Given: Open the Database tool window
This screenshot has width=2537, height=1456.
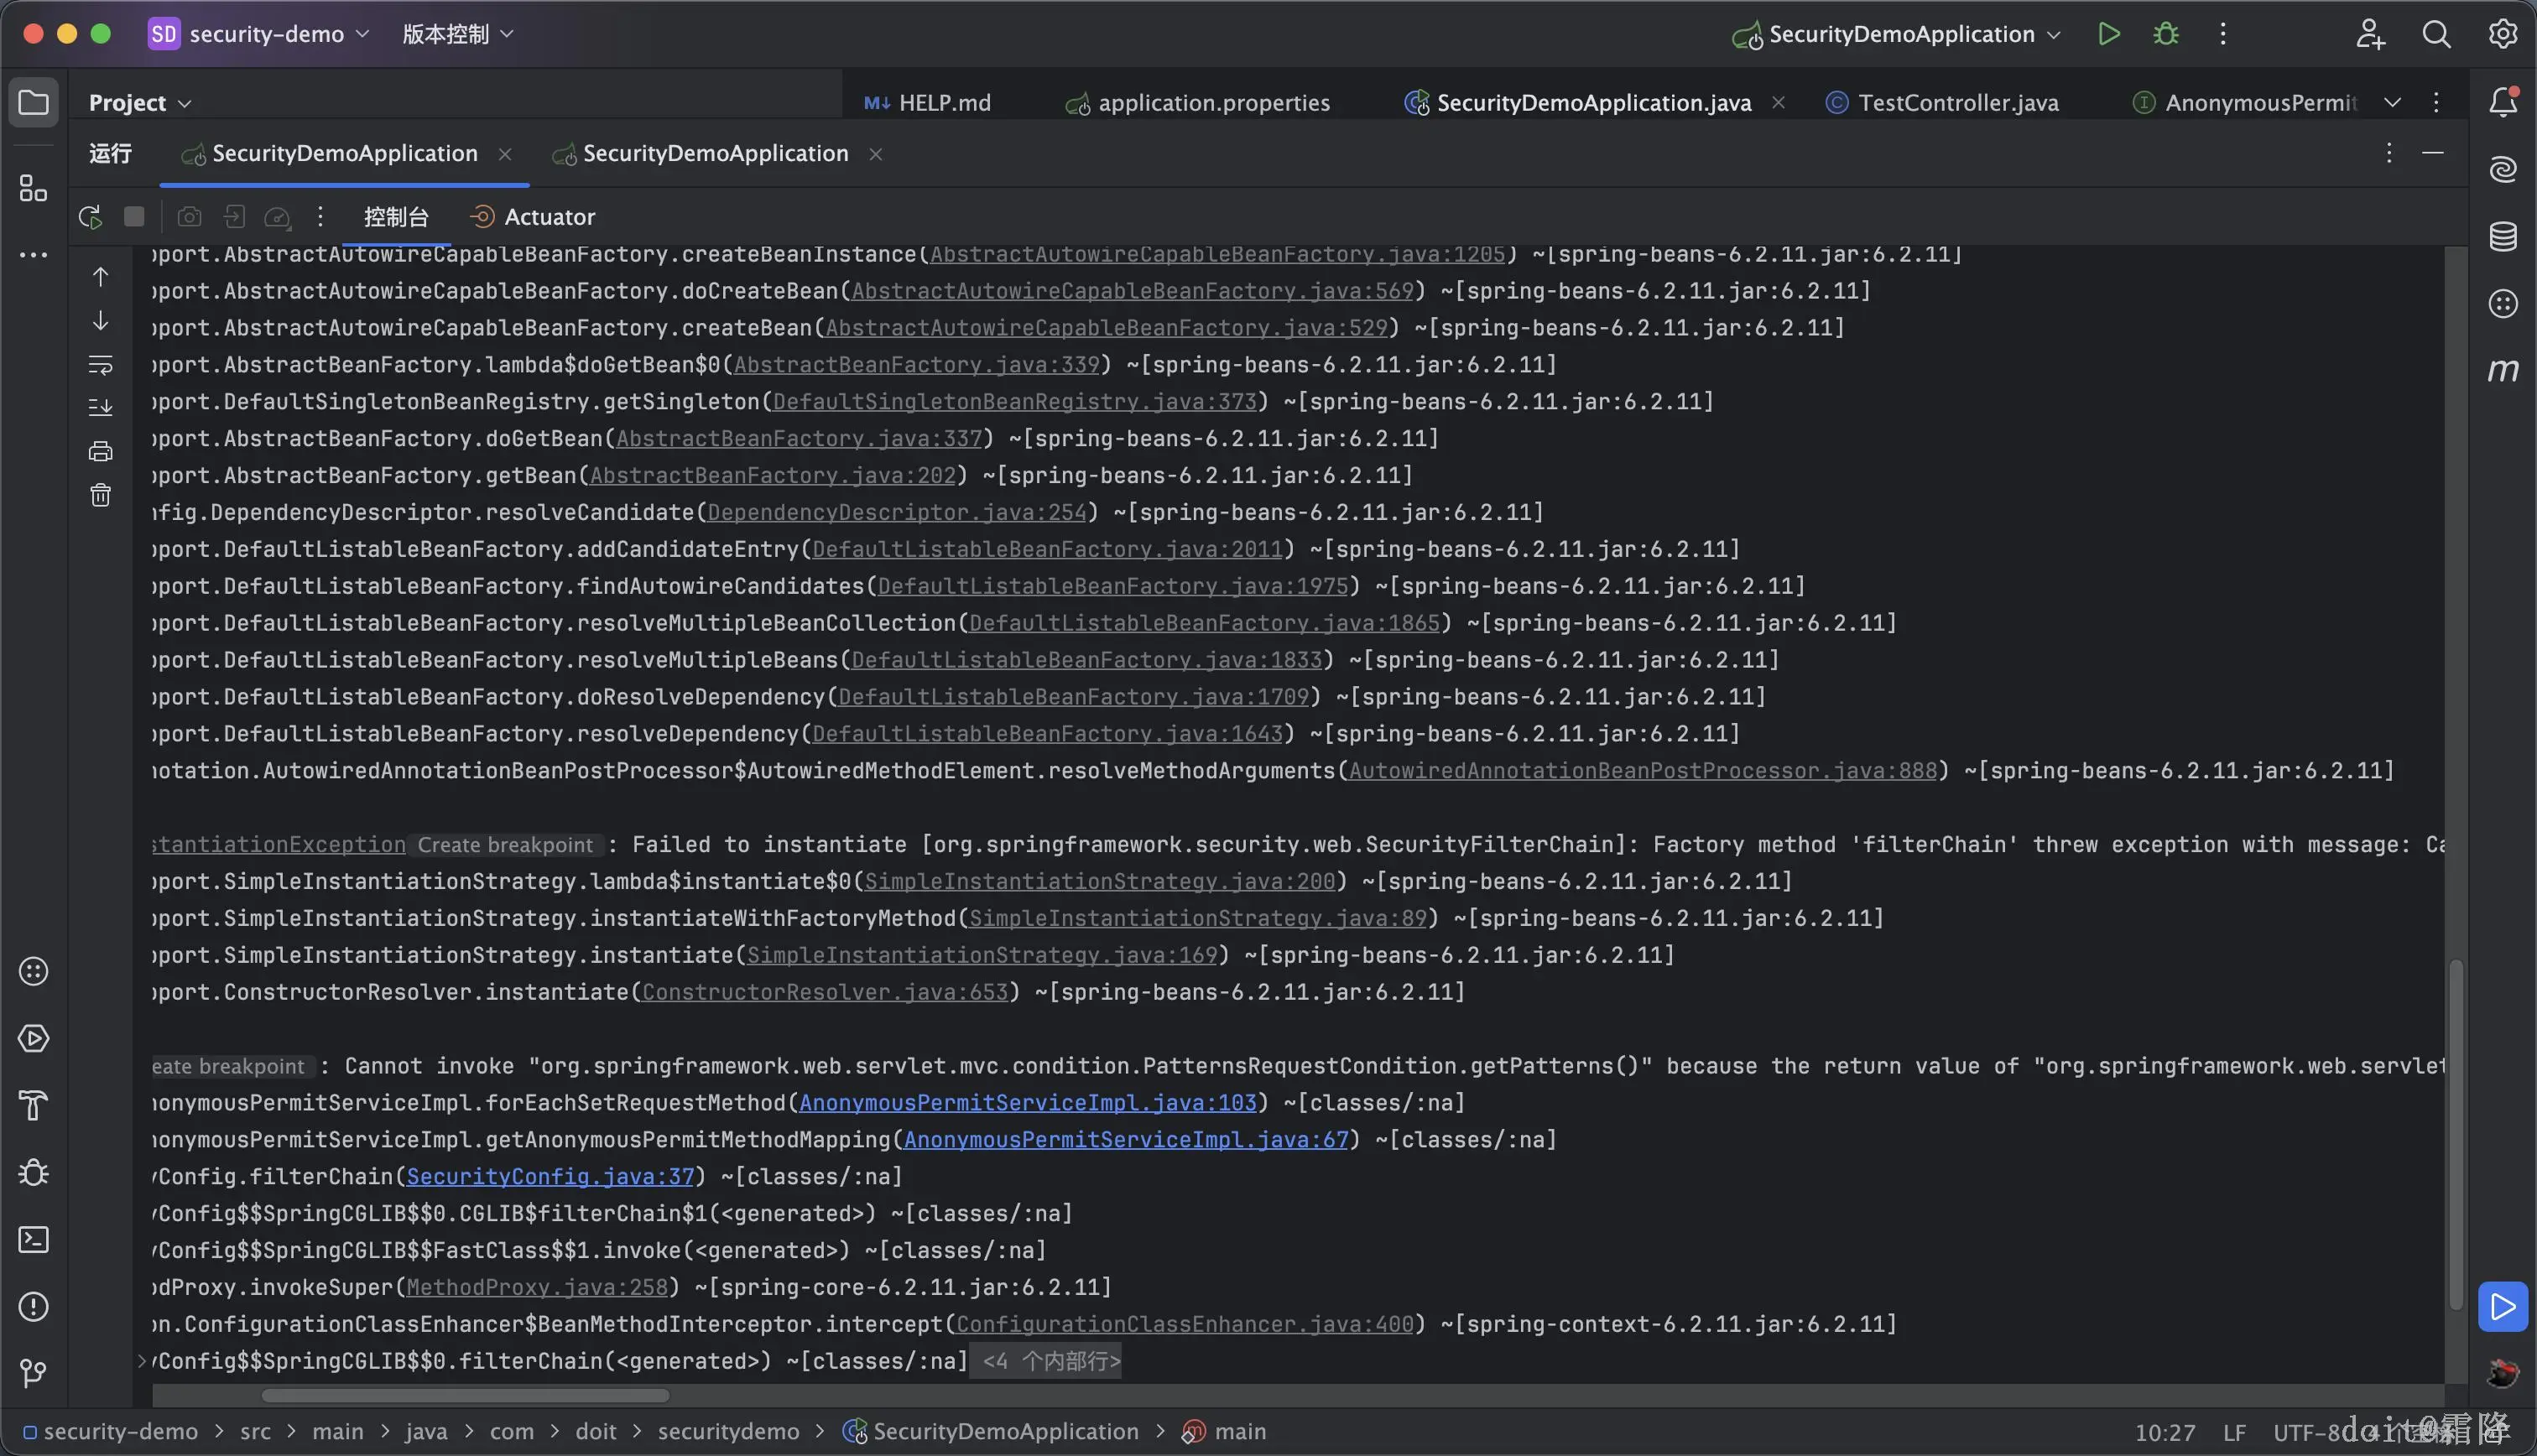Looking at the screenshot, I should [x=2502, y=237].
